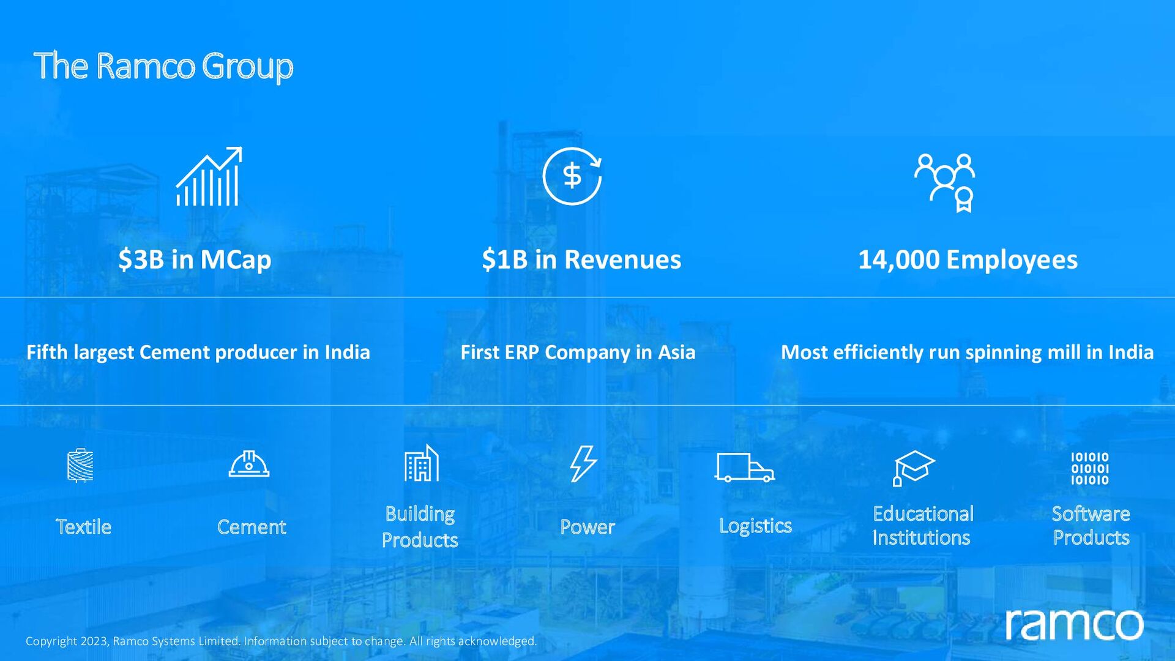Click the '$3B in MCap' text
The width and height of the screenshot is (1175, 661).
pos(195,260)
